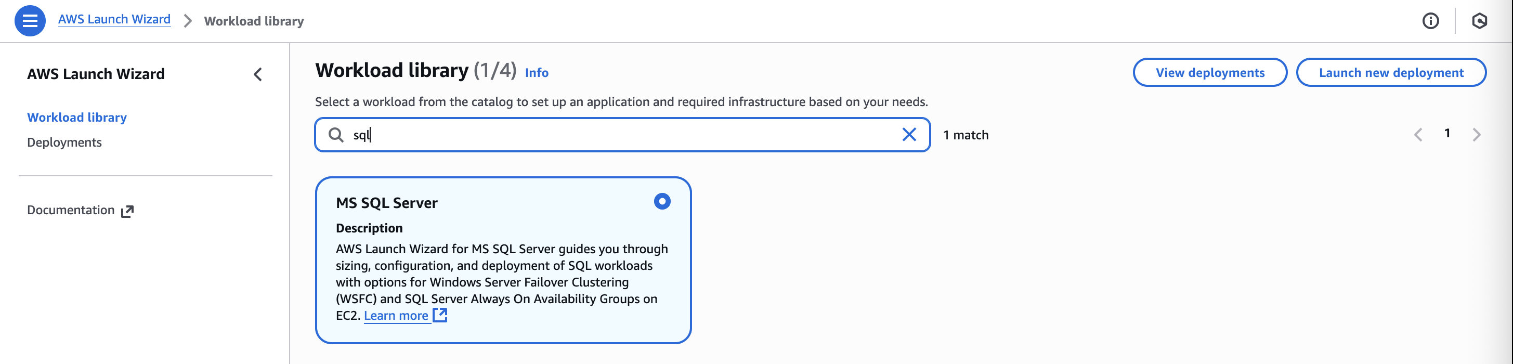Open the Documentation external link
Image resolution: width=1513 pixels, height=364 pixels.
click(81, 210)
